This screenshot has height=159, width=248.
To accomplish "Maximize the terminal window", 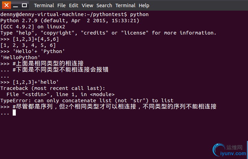I will pyautogui.click(x=24, y=5).
